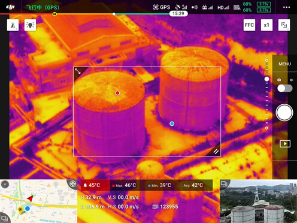Open the display mode switch icon

(x=284, y=25)
